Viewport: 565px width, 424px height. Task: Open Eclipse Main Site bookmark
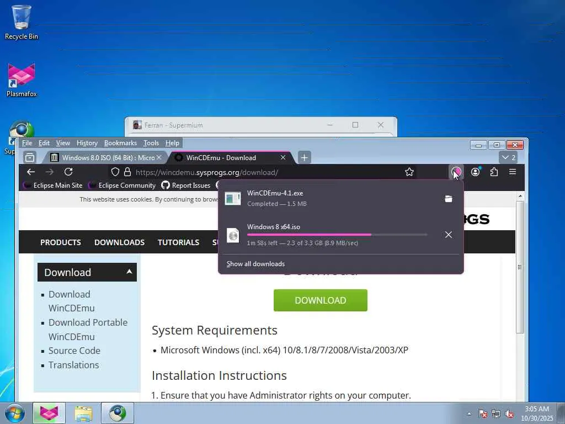tap(53, 185)
